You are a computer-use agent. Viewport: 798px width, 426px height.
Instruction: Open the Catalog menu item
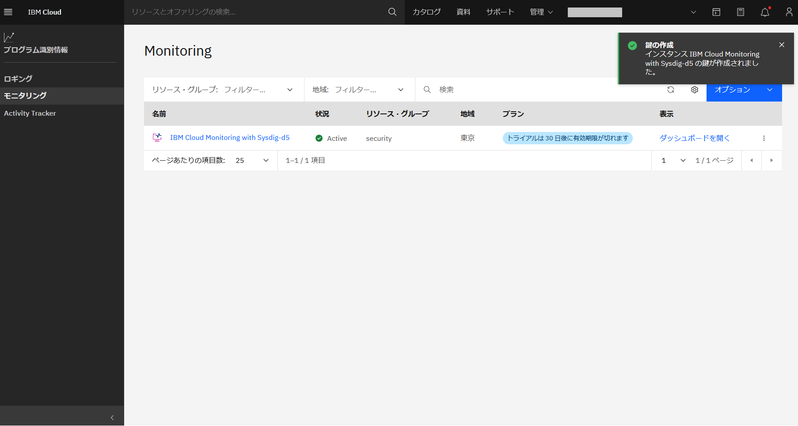coord(426,12)
